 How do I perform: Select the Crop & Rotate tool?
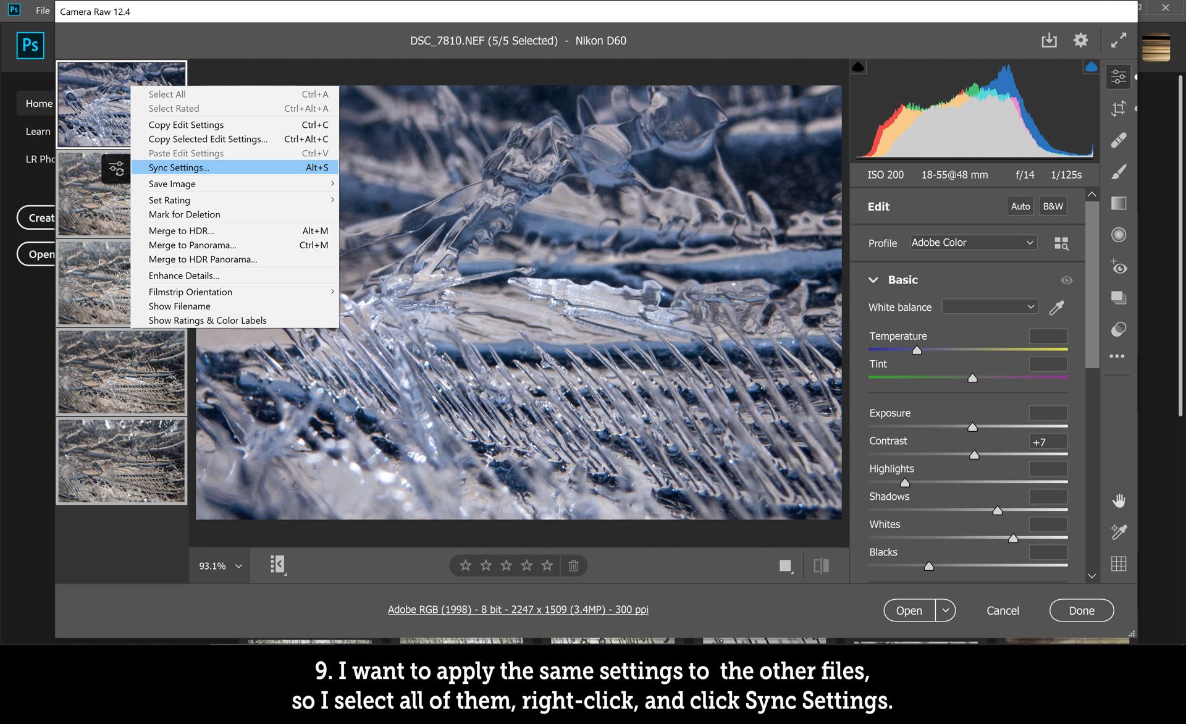[x=1118, y=108]
